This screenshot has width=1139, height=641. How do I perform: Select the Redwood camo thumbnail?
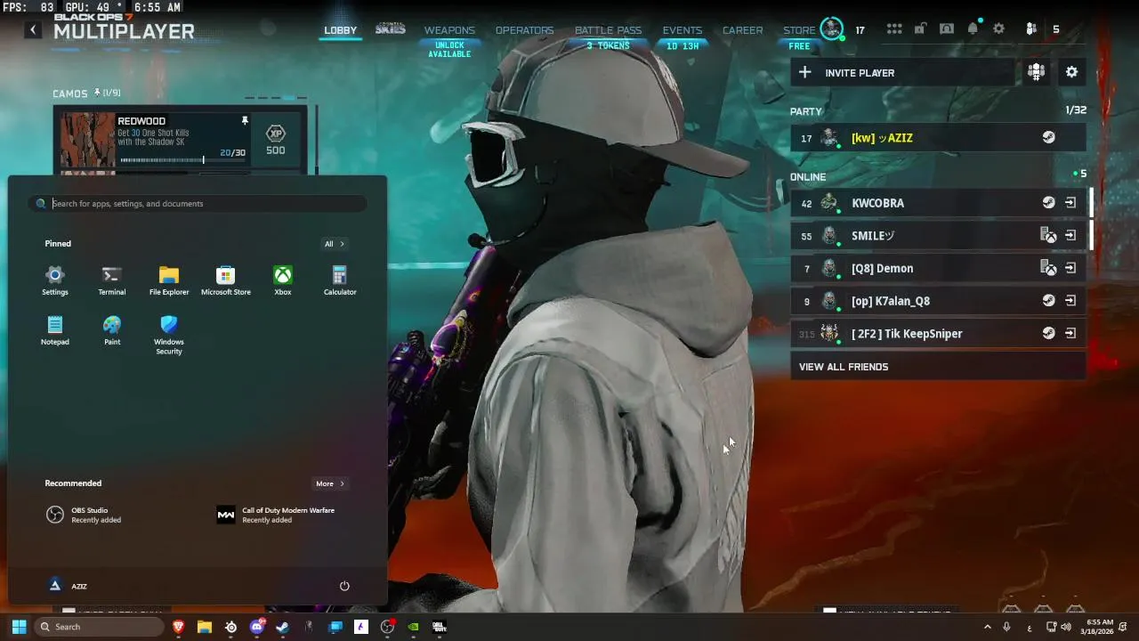click(87, 140)
